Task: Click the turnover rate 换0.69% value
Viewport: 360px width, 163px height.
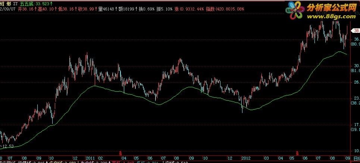Action: point(147,9)
